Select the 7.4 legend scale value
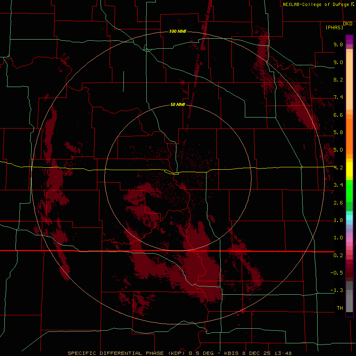 click(x=338, y=97)
